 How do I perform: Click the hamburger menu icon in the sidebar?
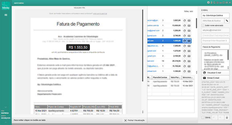point(6,15)
